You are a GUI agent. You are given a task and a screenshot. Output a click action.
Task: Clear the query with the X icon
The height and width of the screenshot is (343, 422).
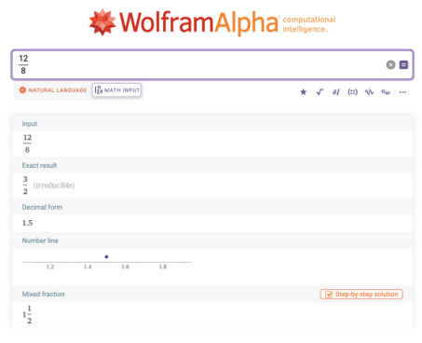click(x=390, y=64)
